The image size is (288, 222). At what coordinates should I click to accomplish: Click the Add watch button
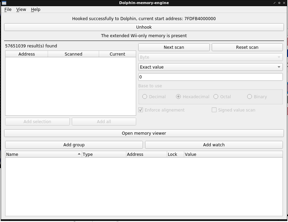214,145
